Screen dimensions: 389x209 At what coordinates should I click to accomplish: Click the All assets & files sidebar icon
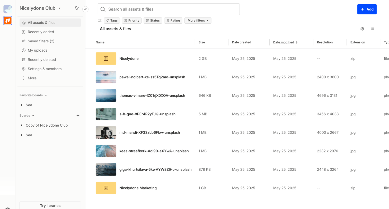coord(24,23)
